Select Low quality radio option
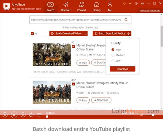Viewport: 163px width, 132px height. click(113, 61)
